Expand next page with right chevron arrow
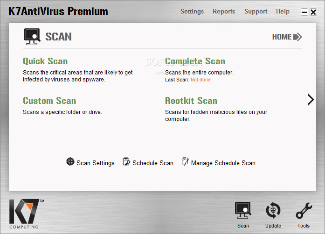Viewport: 325px width, 234px height. click(x=311, y=100)
